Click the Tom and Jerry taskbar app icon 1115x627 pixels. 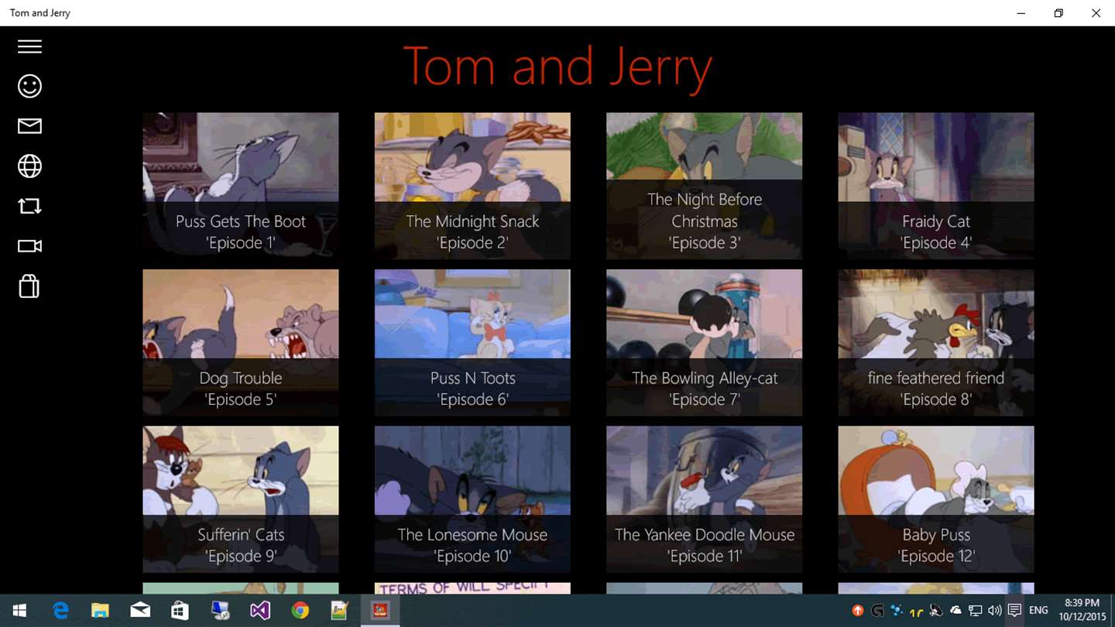click(380, 611)
